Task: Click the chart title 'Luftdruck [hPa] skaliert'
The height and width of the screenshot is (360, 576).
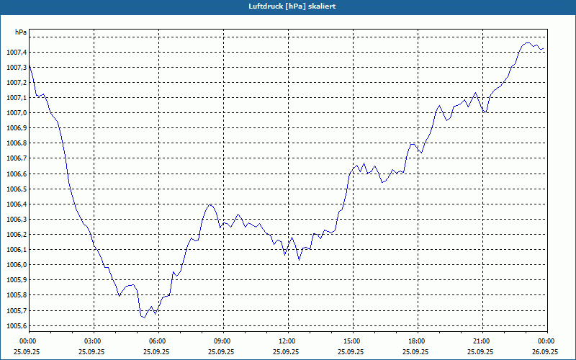Action: [x=292, y=6]
